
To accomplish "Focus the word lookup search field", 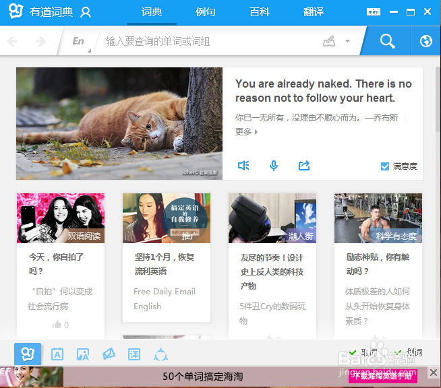I will (208, 41).
